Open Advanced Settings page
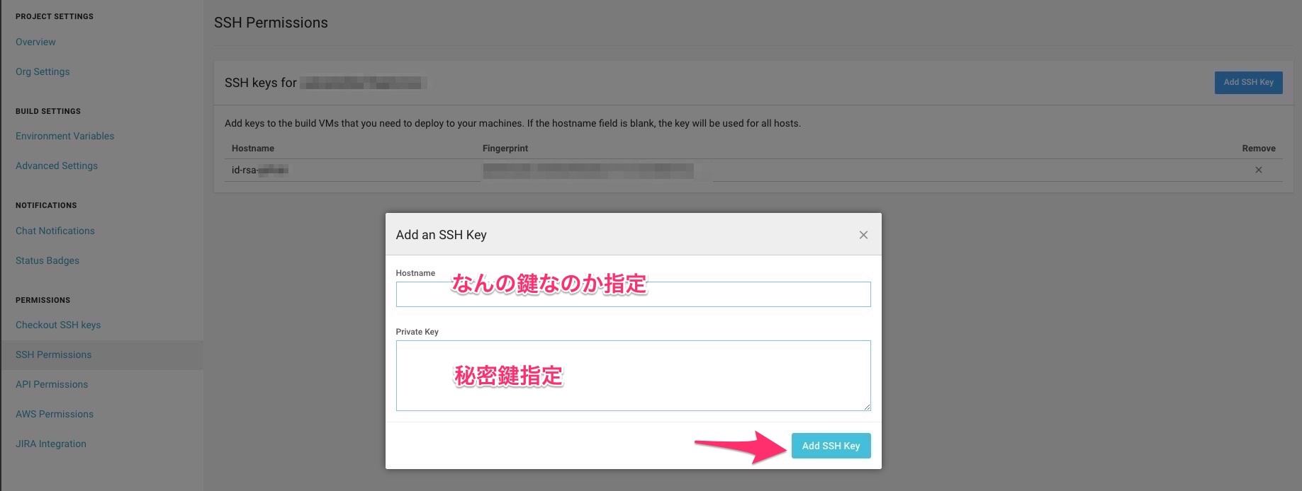This screenshot has height=491, width=1302. [57, 166]
